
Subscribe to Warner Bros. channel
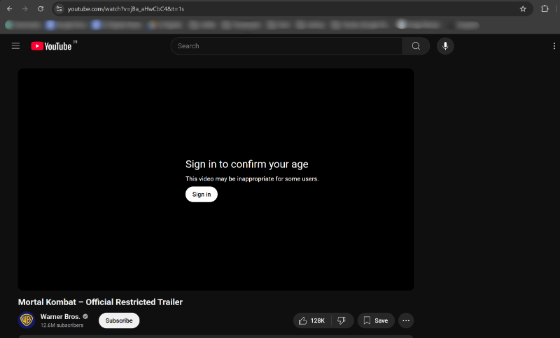coord(119,321)
